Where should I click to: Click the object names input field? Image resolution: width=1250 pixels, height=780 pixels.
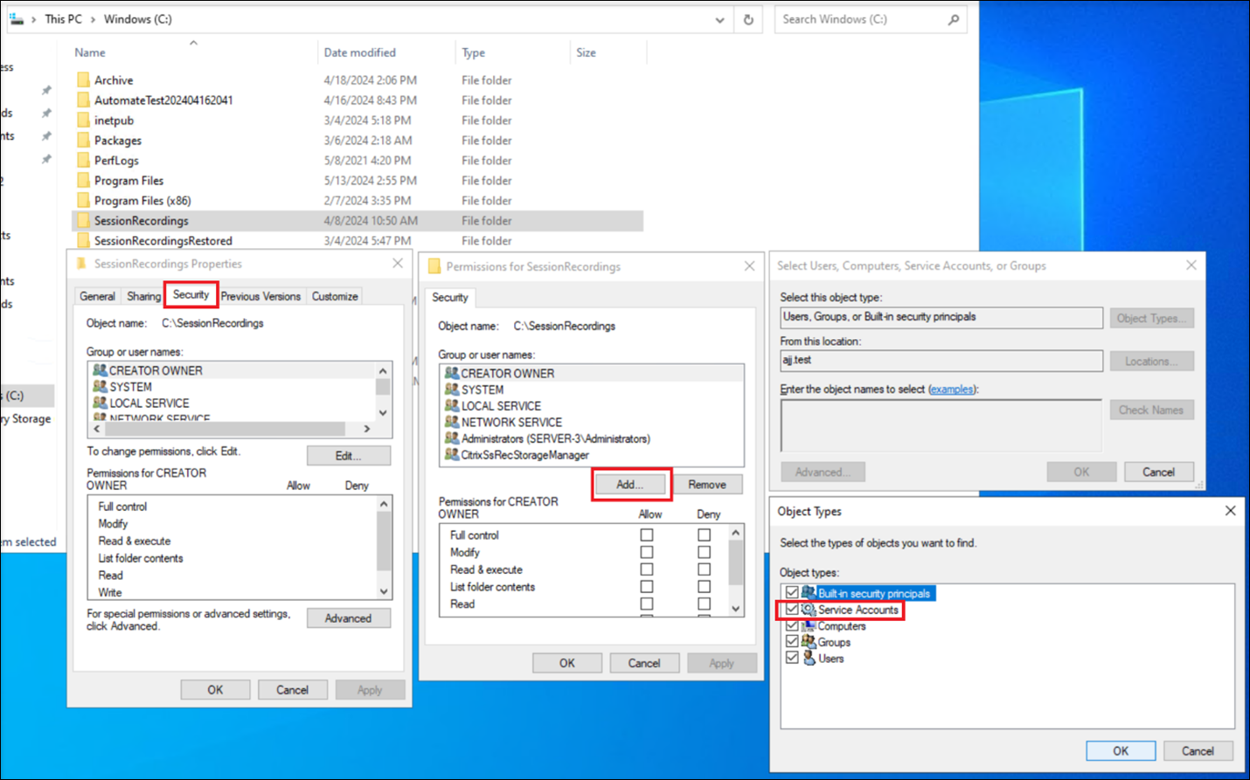pos(940,425)
